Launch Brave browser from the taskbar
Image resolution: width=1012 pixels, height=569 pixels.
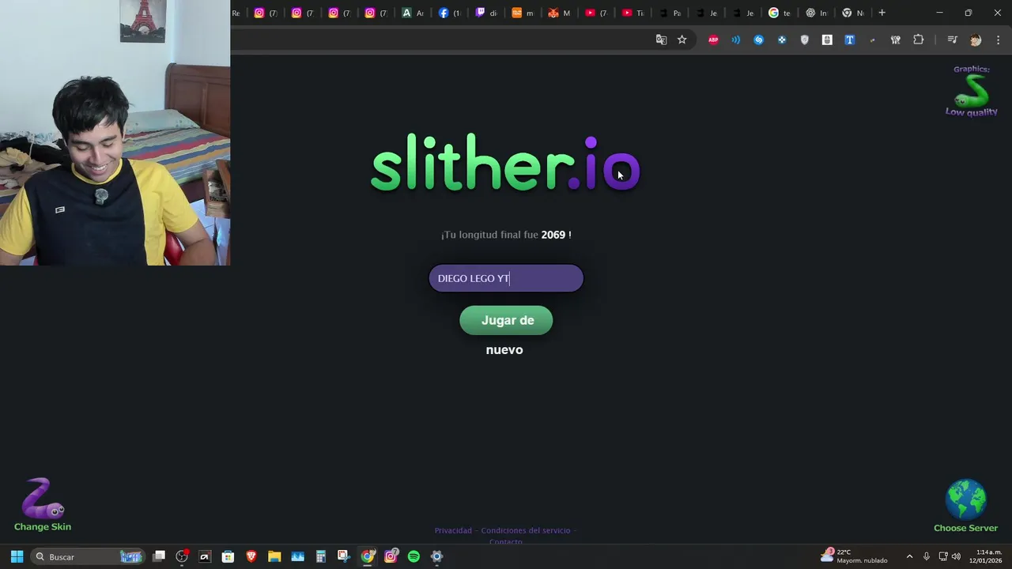pos(251,556)
